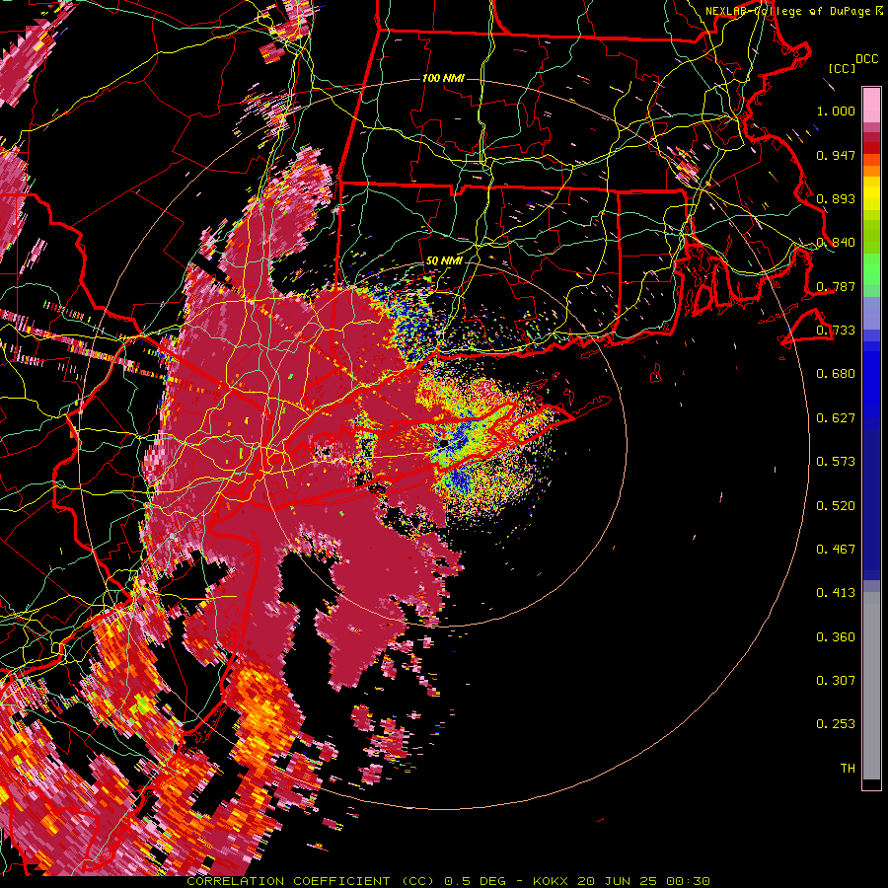The width and height of the screenshot is (888, 888).
Task: Click the bright green segment of color scale
Action: pos(871,269)
